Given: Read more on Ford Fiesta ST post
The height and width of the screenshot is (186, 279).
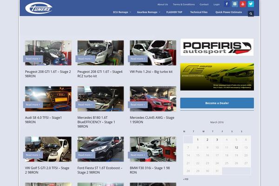Looking at the screenshot, I should coord(86,155).
